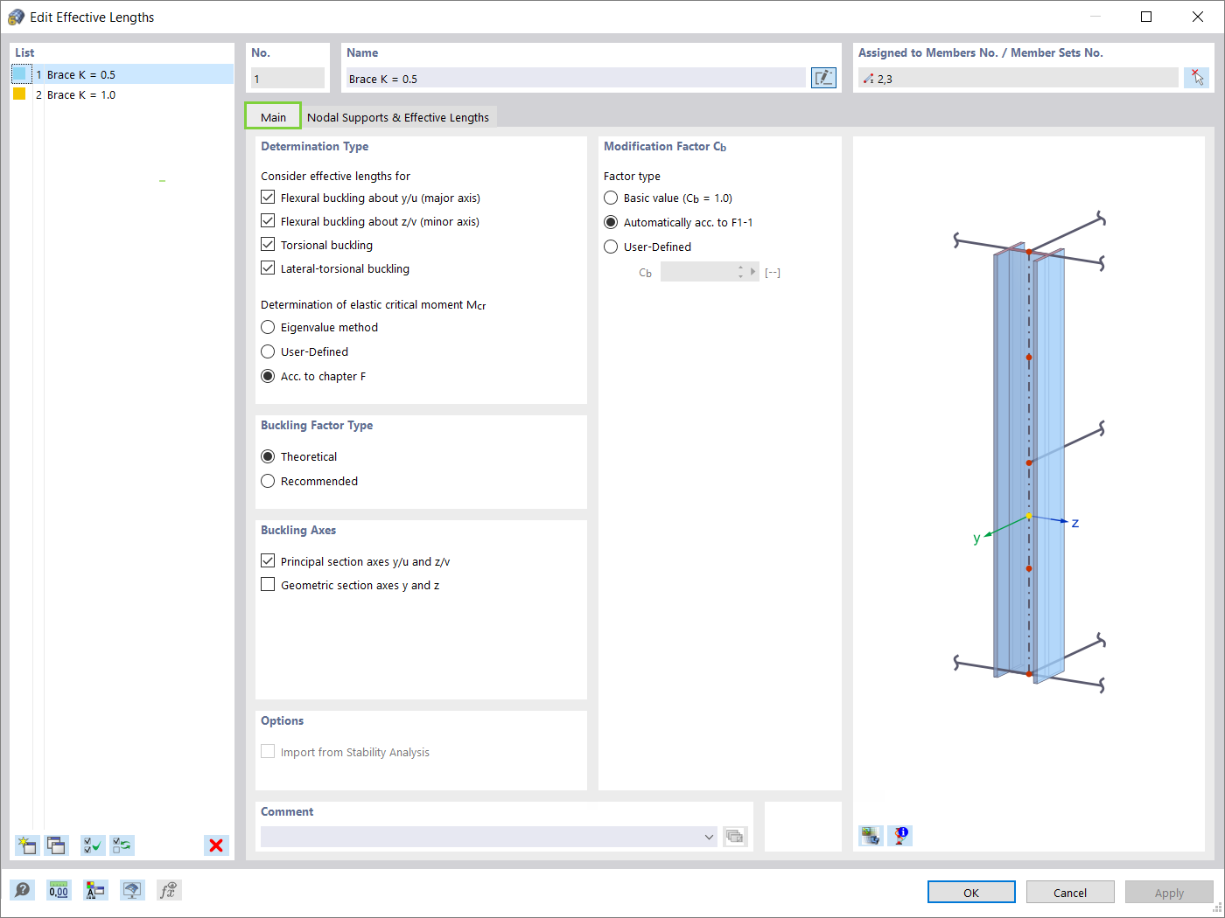Image resolution: width=1225 pixels, height=918 pixels.
Task: Click the preview info icon
Action: coord(900,836)
